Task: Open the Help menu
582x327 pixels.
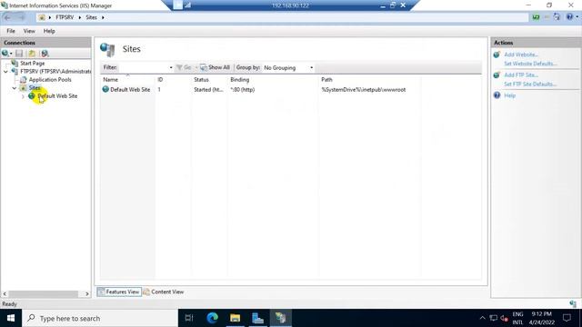Action: [49, 31]
